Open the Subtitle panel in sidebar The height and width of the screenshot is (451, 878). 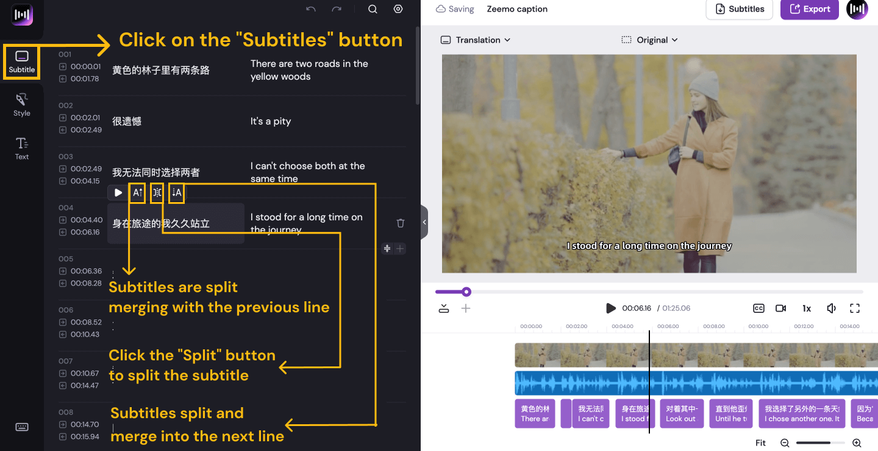21,62
